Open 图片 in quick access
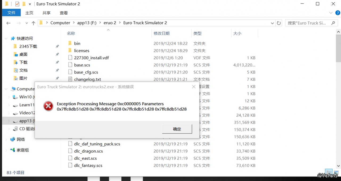Screen dimensions: 341x181 (23, 78)
